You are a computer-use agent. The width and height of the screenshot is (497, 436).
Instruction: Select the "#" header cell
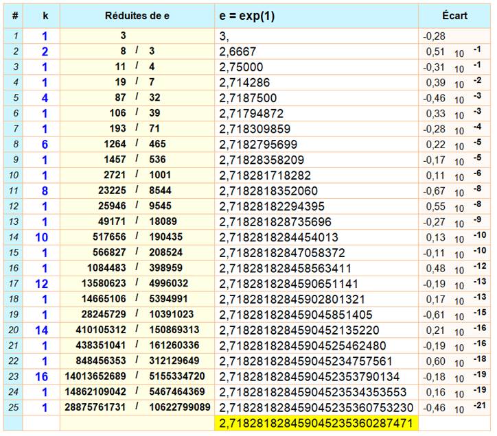(x=15, y=15)
